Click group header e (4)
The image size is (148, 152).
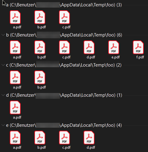(x=64, y=125)
